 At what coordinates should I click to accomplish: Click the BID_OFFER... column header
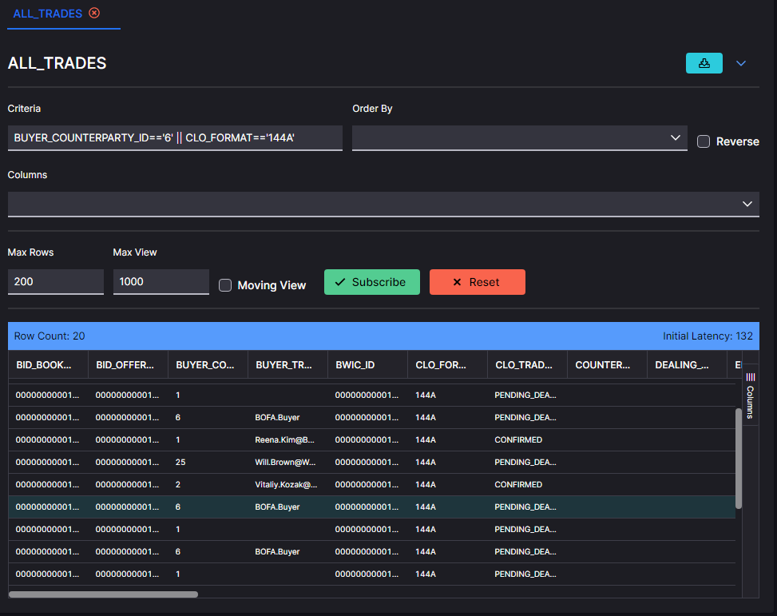pyautogui.click(x=128, y=365)
